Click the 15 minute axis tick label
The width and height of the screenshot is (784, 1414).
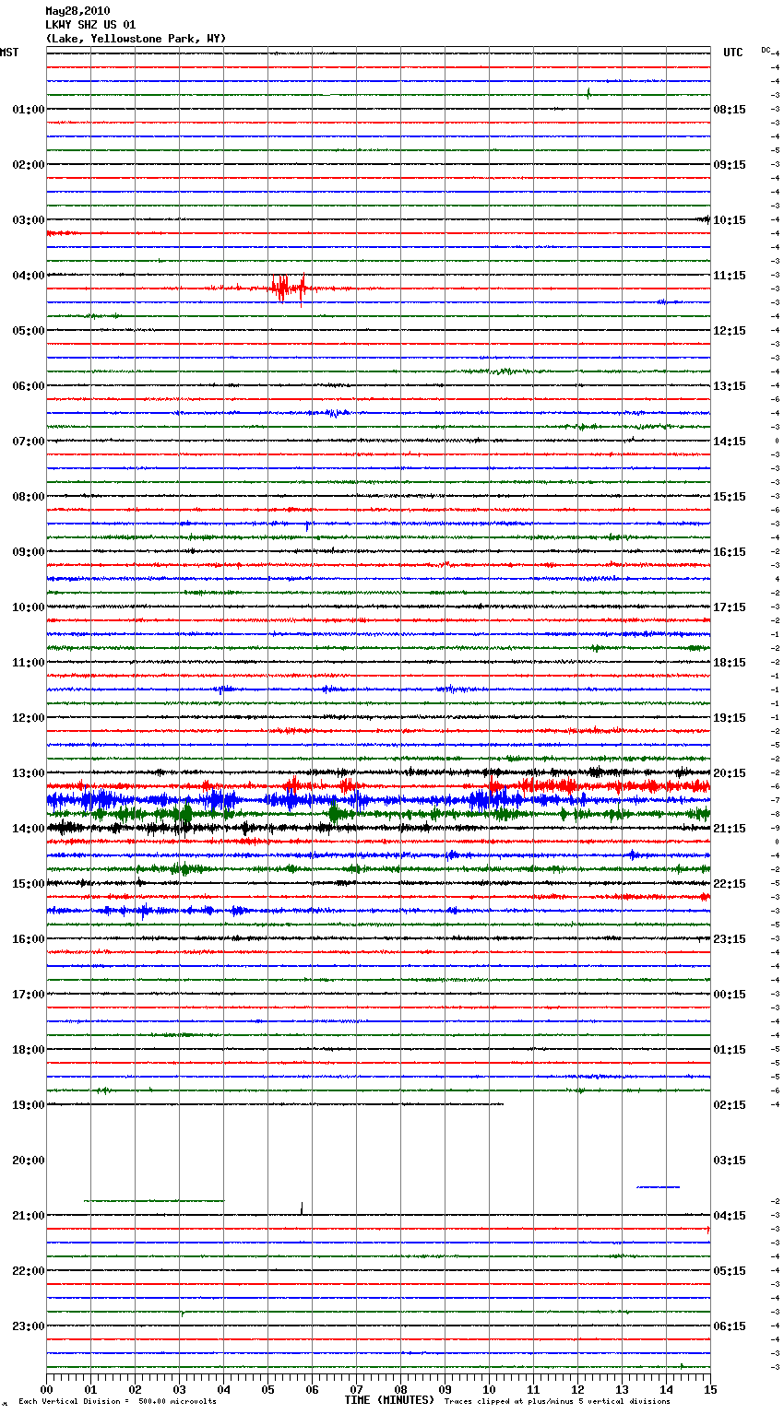point(710,1390)
